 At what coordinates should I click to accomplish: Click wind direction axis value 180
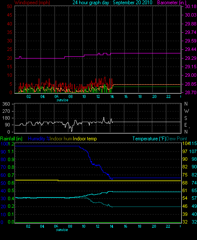tap(6, 118)
